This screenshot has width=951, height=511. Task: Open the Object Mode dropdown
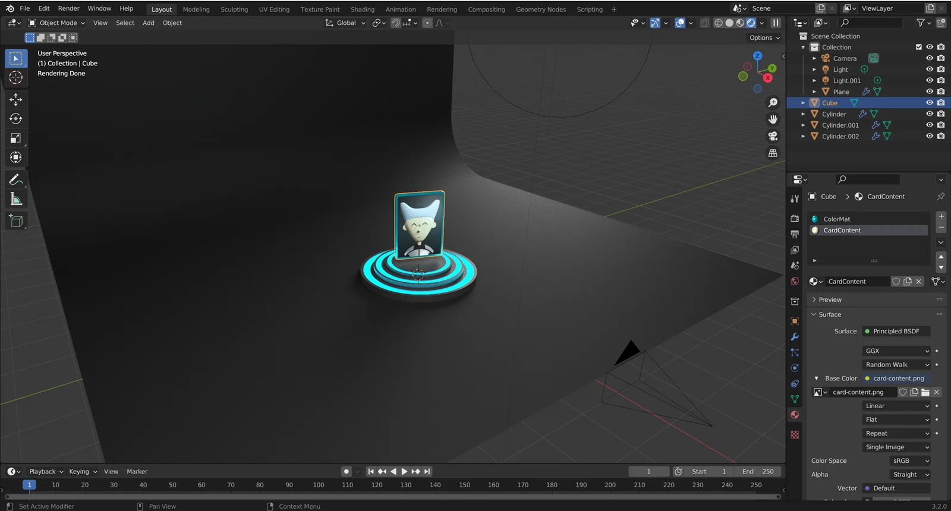pos(56,23)
